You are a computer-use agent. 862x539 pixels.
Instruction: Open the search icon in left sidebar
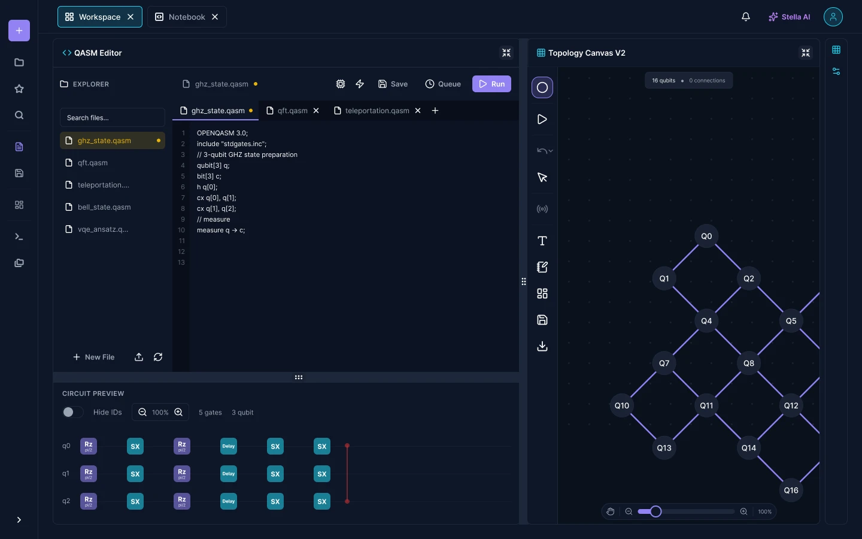(19, 115)
